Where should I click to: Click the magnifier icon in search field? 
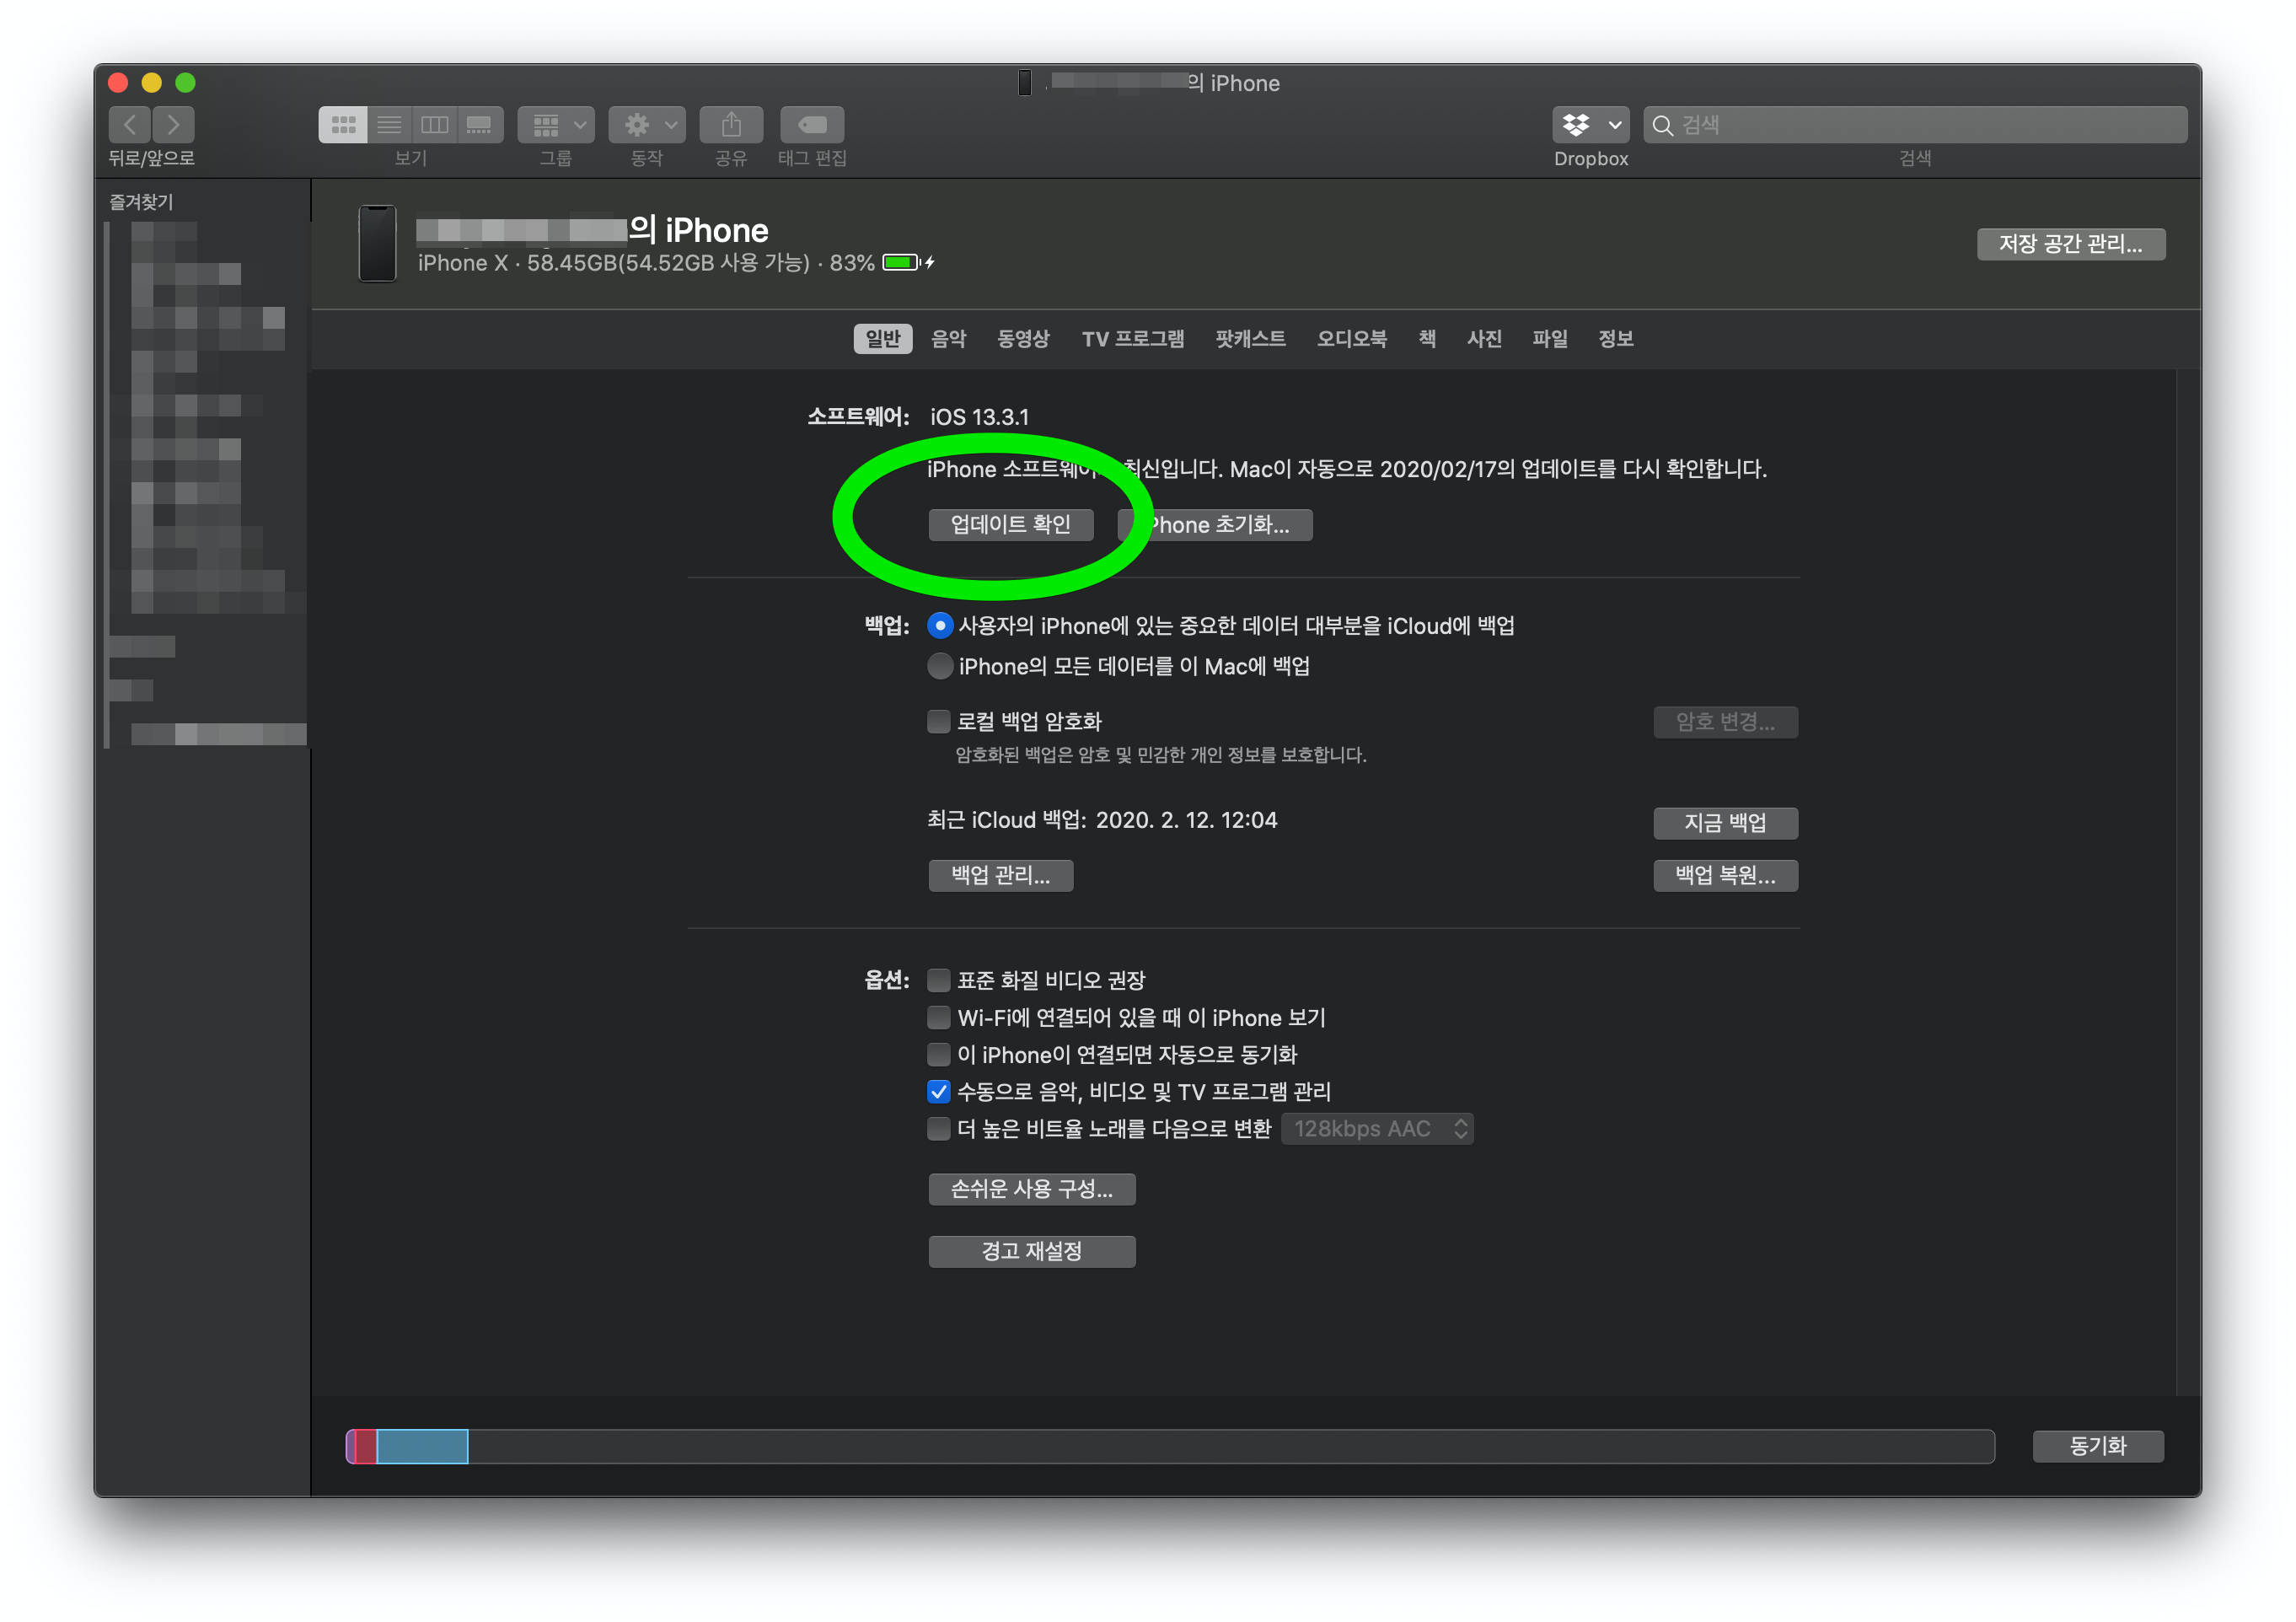tap(1663, 125)
